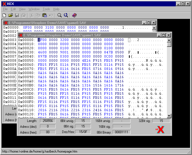Select hex word 4E16 at row 0x00050
Screen dimensions: 192x155
[86, 61]
